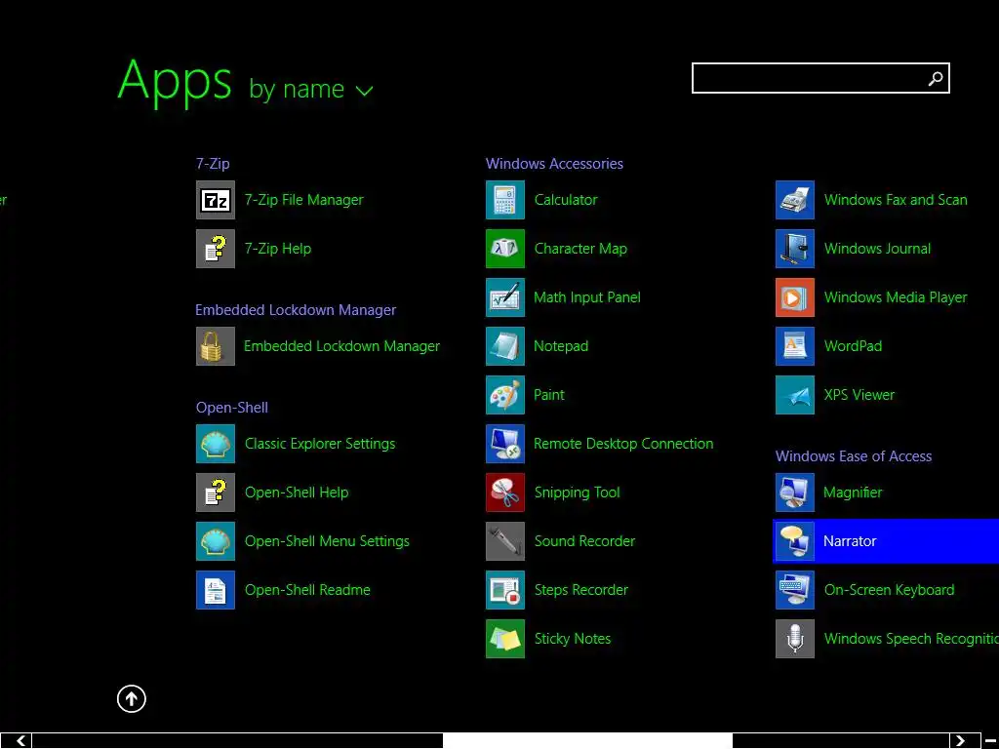999x749 pixels.
Task: Click the chevron next to 'by name'
Action: pyautogui.click(x=365, y=91)
